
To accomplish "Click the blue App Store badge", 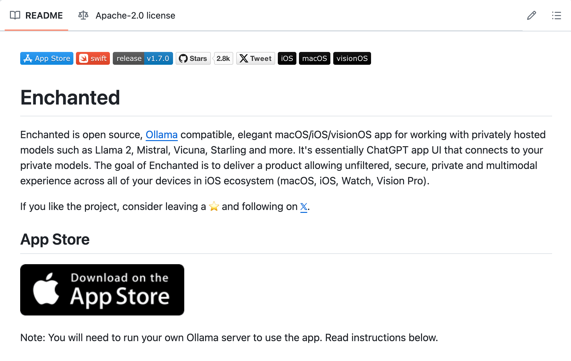I will coord(47,58).
